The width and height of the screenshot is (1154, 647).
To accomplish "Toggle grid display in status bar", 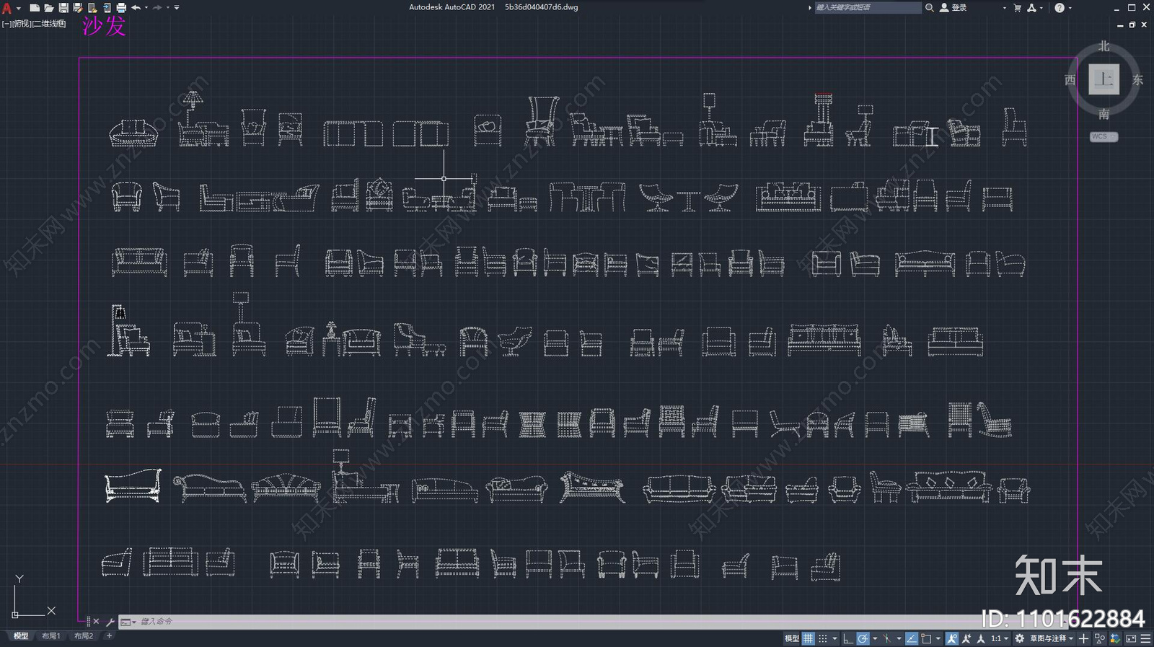I will pos(809,638).
